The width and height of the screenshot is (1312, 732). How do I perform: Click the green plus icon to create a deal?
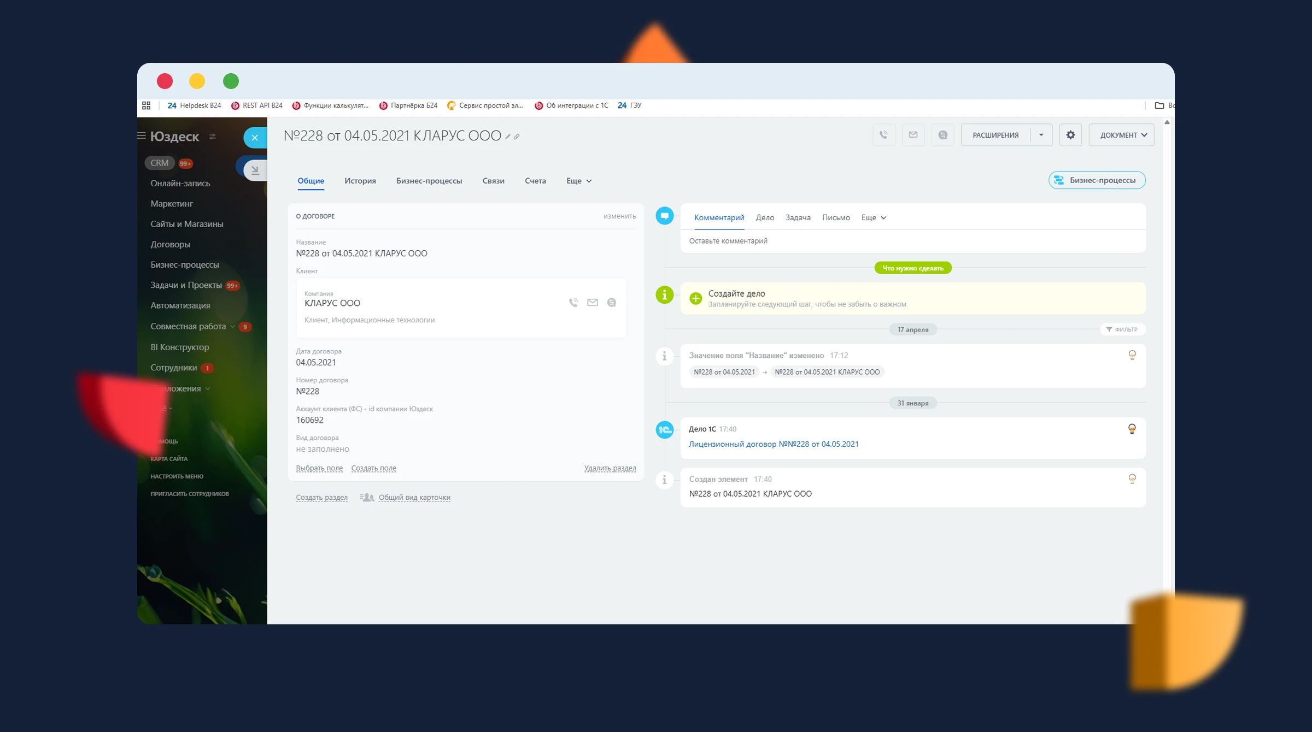click(x=695, y=298)
